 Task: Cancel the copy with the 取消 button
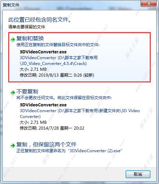pyautogui.click(x=138, y=174)
